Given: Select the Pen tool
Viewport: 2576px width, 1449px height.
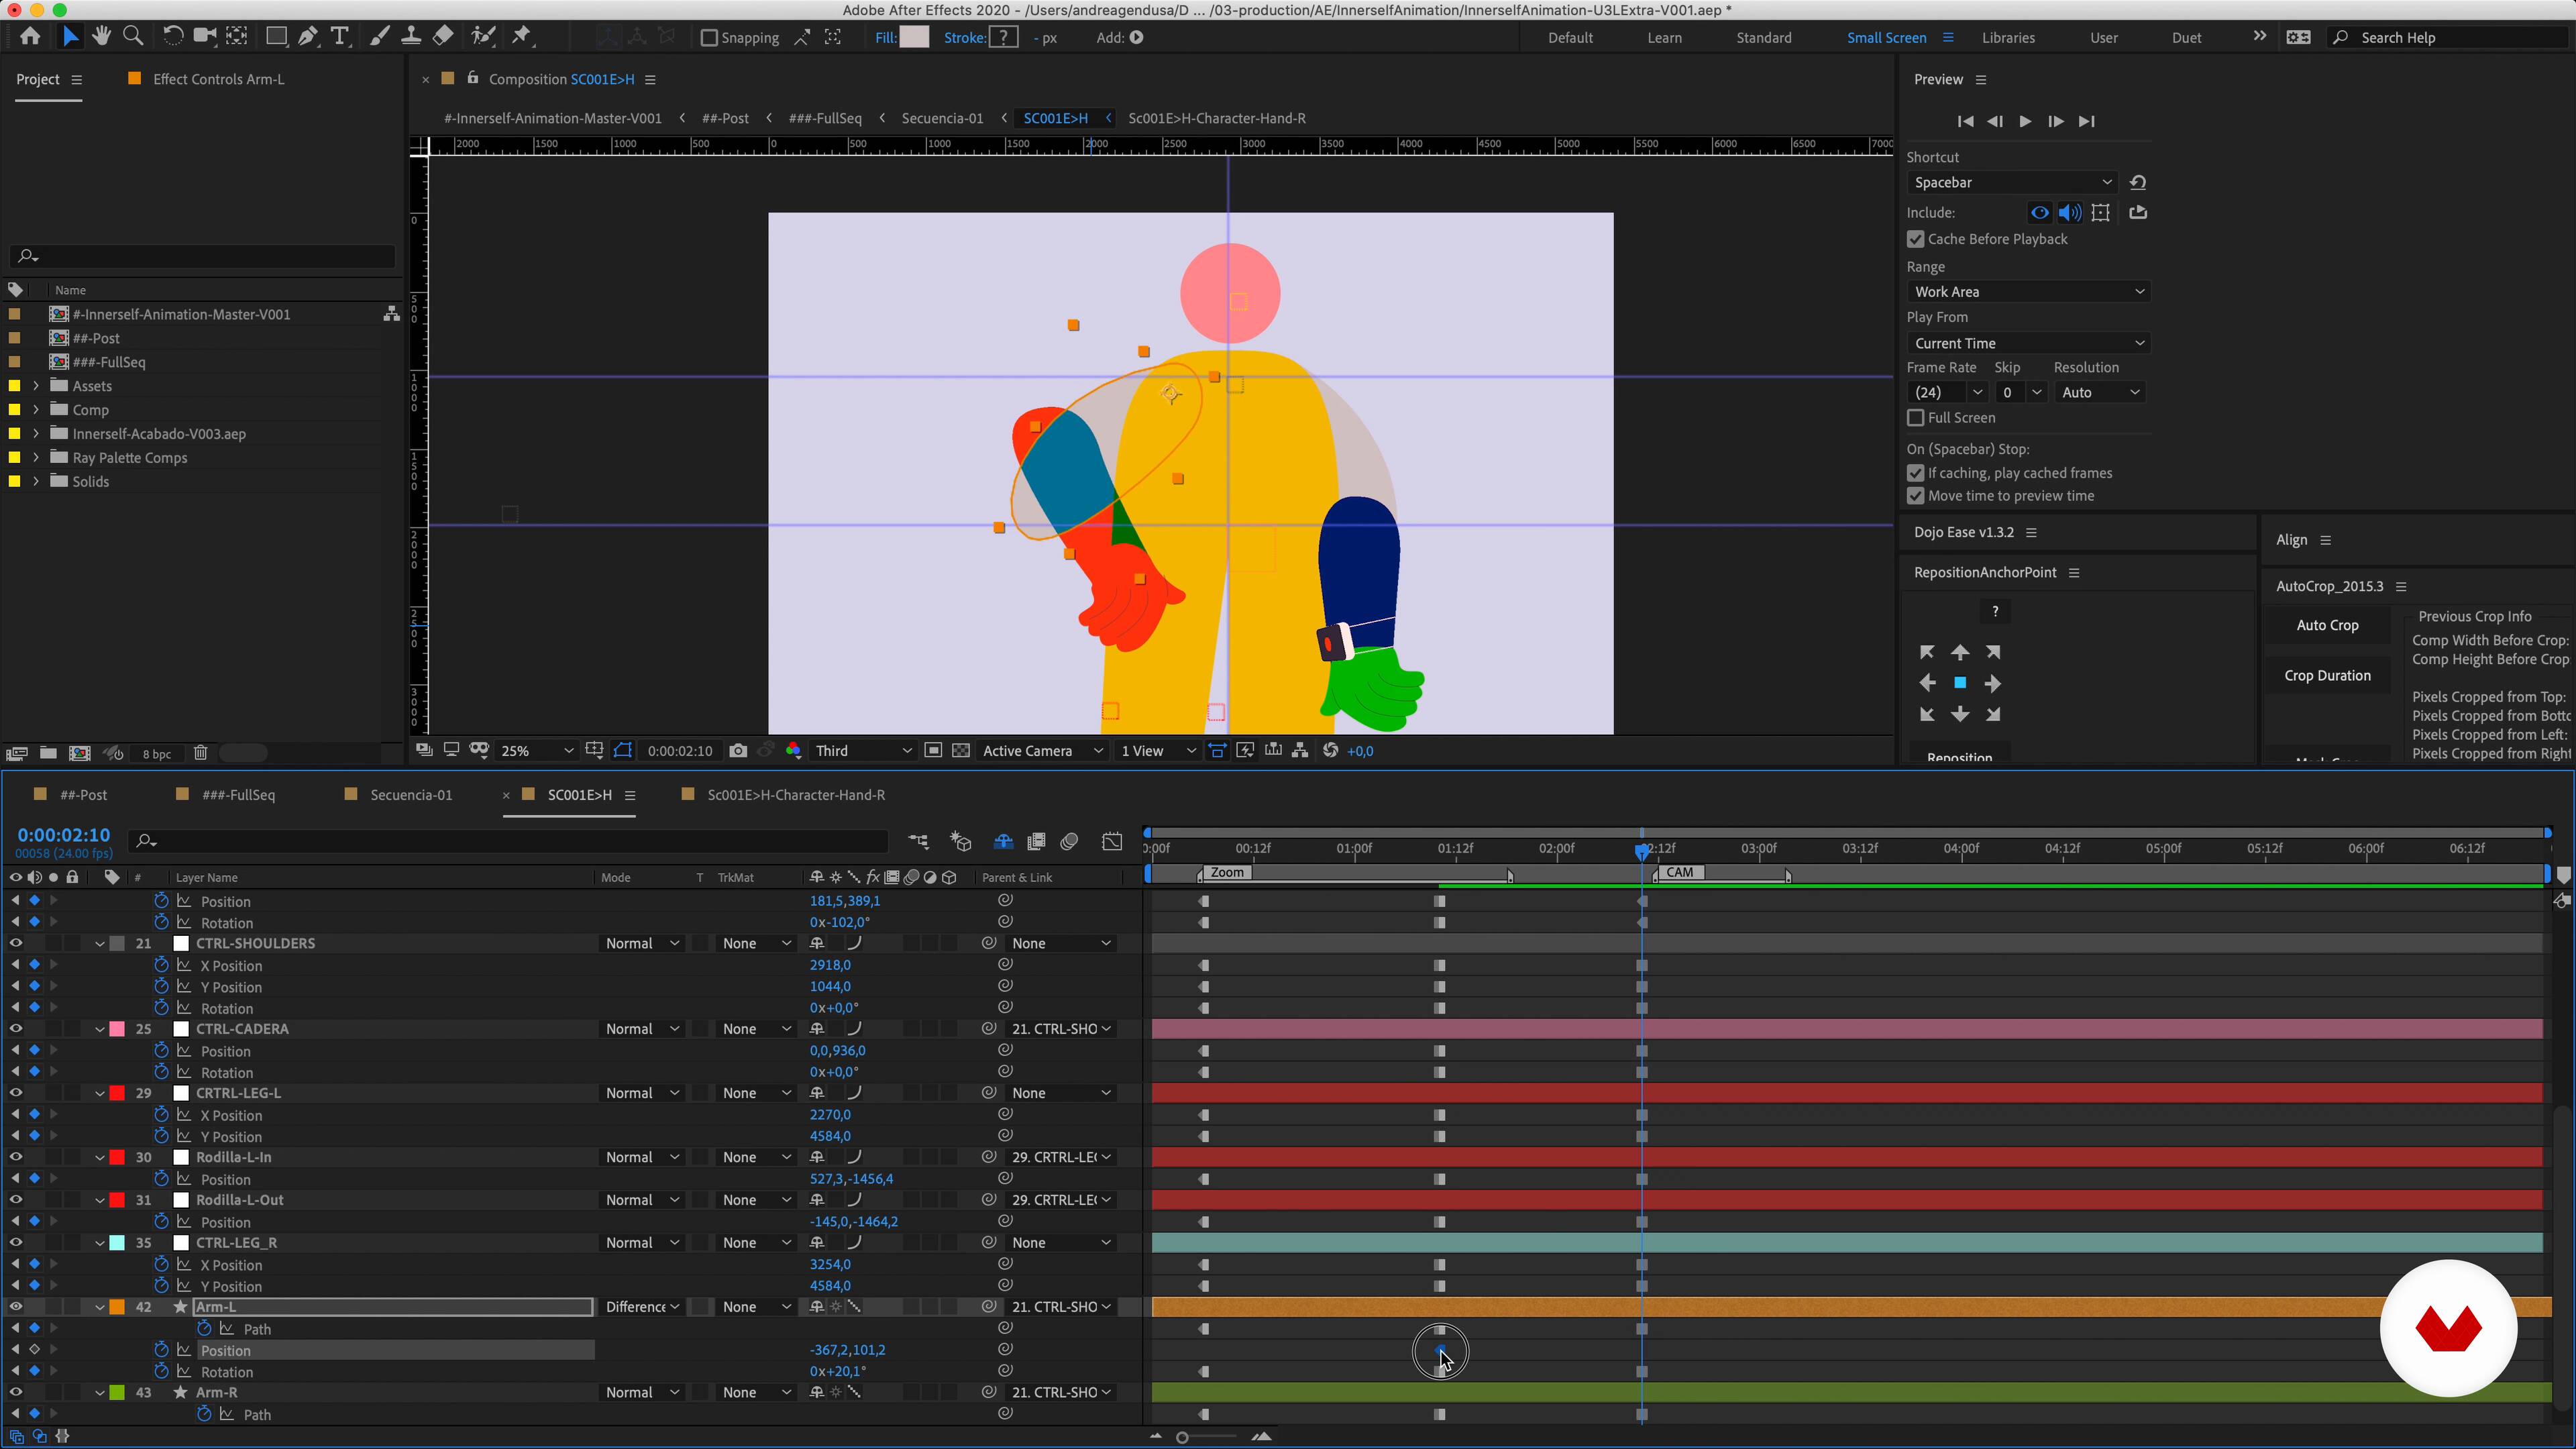Looking at the screenshot, I should (x=308, y=37).
